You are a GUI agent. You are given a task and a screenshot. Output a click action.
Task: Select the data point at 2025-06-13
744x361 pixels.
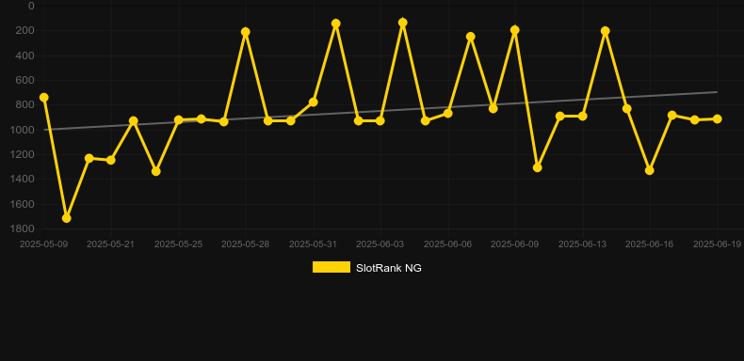pos(583,116)
